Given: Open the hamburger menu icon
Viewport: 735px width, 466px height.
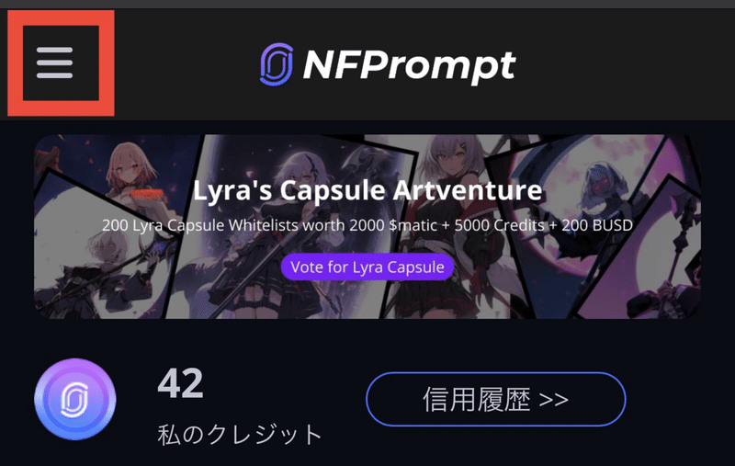Looking at the screenshot, I should (x=55, y=63).
